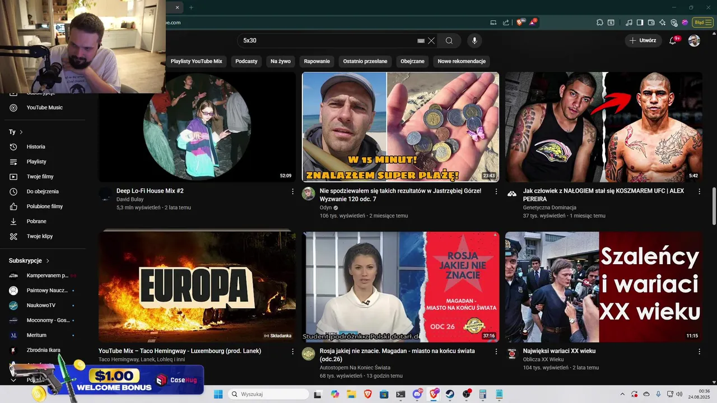Open options for Alex Pereira video
This screenshot has width=717, height=403.
[x=699, y=191]
